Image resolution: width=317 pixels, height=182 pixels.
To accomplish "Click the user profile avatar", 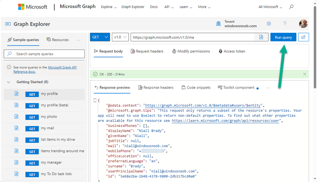I will pyautogui.click(x=303, y=24).
